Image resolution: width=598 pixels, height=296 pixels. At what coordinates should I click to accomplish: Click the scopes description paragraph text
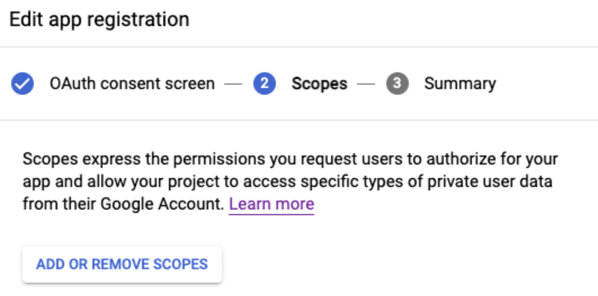[x=290, y=181]
